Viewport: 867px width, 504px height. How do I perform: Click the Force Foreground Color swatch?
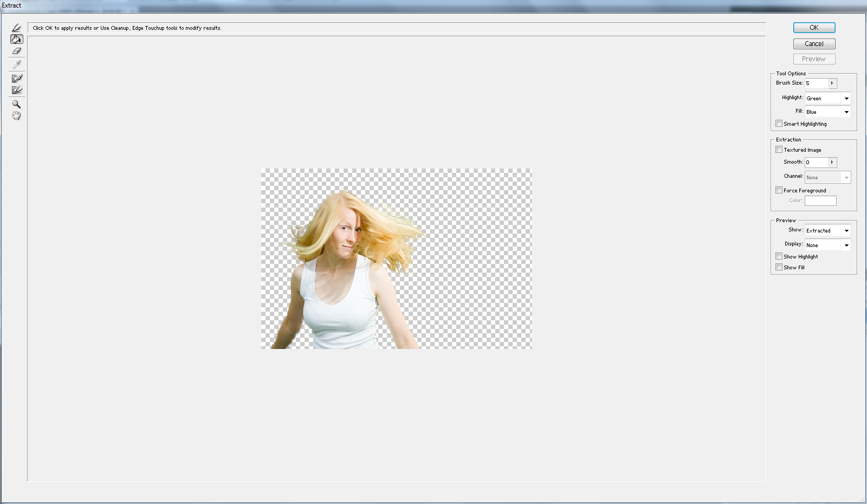(x=820, y=201)
